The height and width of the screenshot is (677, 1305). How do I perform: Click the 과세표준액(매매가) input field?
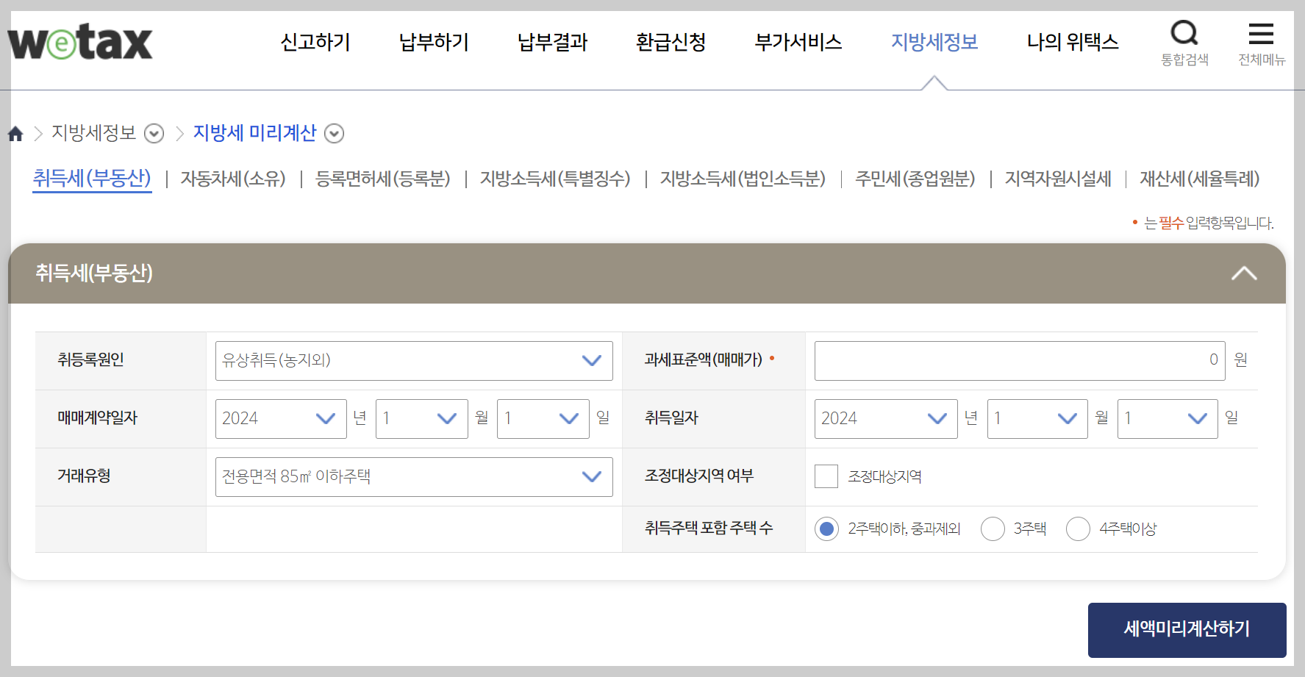click(1020, 361)
